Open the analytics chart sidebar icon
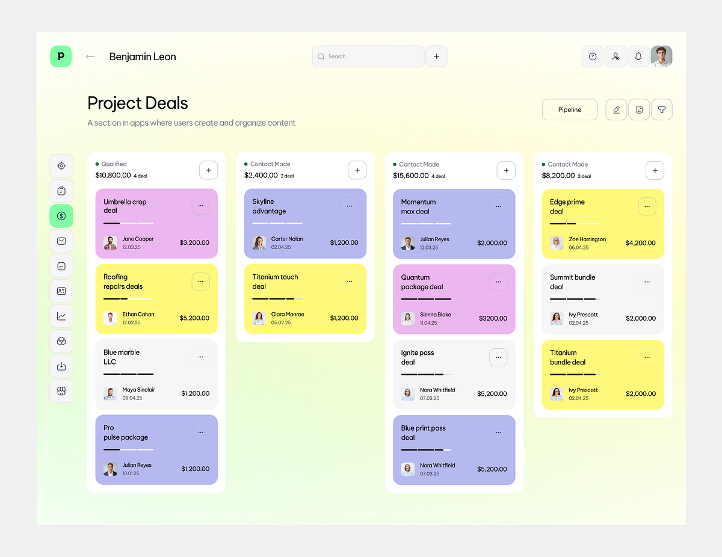The height and width of the screenshot is (557, 722). [x=61, y=316]
